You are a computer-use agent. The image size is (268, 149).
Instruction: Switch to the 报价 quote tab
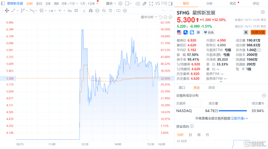click(x=186, y=4)
